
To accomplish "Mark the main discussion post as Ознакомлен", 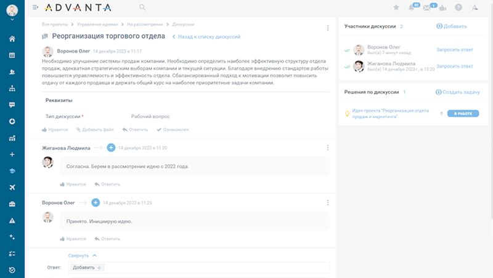I will pyautogui.click(x=173, y=130).
